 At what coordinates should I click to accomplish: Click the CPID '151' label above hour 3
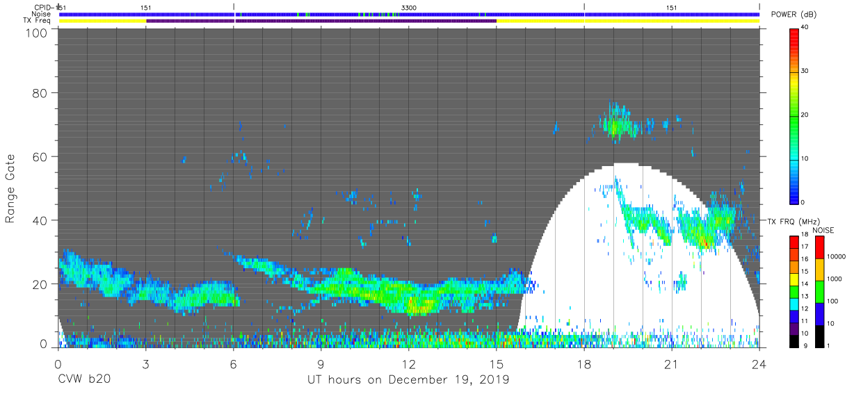[x=146, y=7]
